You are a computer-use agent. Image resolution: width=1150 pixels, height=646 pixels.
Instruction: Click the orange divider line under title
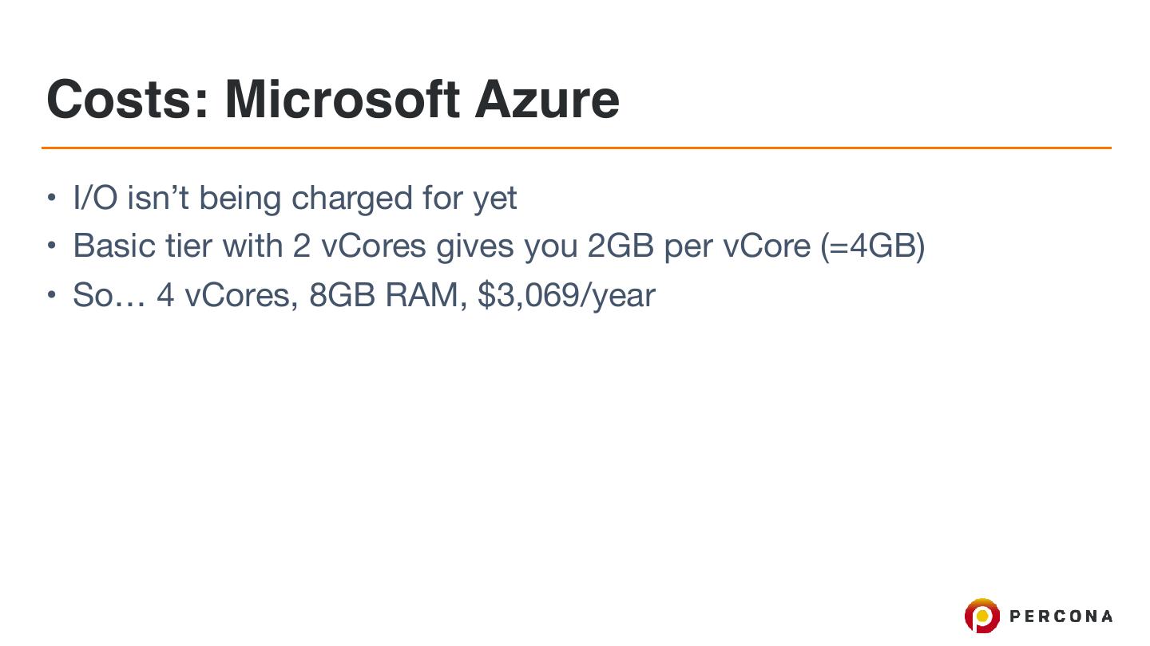pos(575,148)
